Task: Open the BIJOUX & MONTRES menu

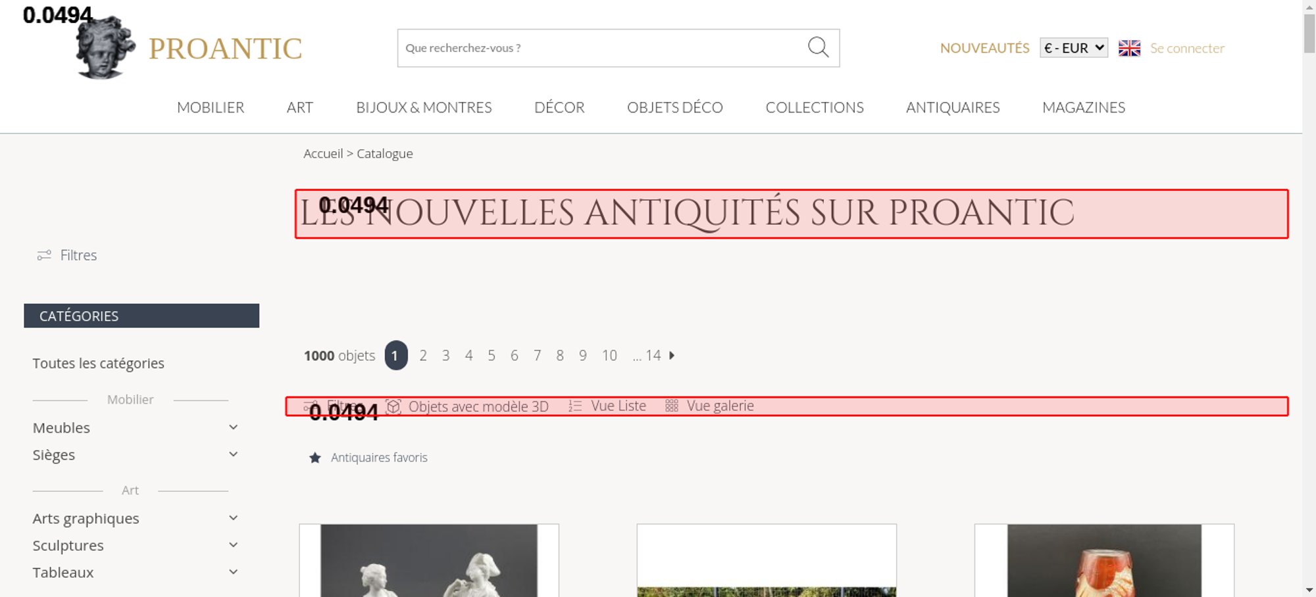Action: 424,107
